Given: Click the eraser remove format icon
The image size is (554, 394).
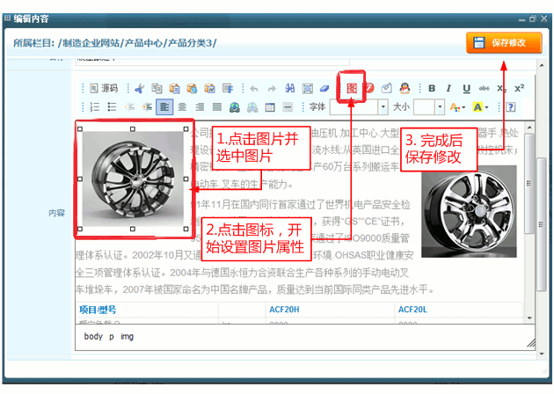Looking at the screenshot, I should (x=324, y=88).
